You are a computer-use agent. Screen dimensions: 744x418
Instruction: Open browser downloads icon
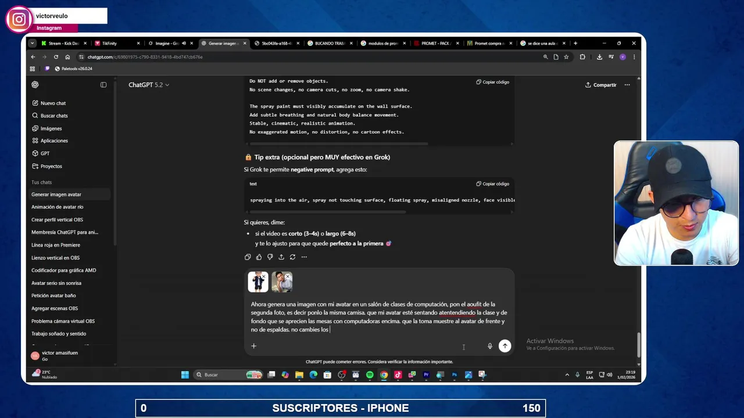pyautogui.click(x=599, y=57)
